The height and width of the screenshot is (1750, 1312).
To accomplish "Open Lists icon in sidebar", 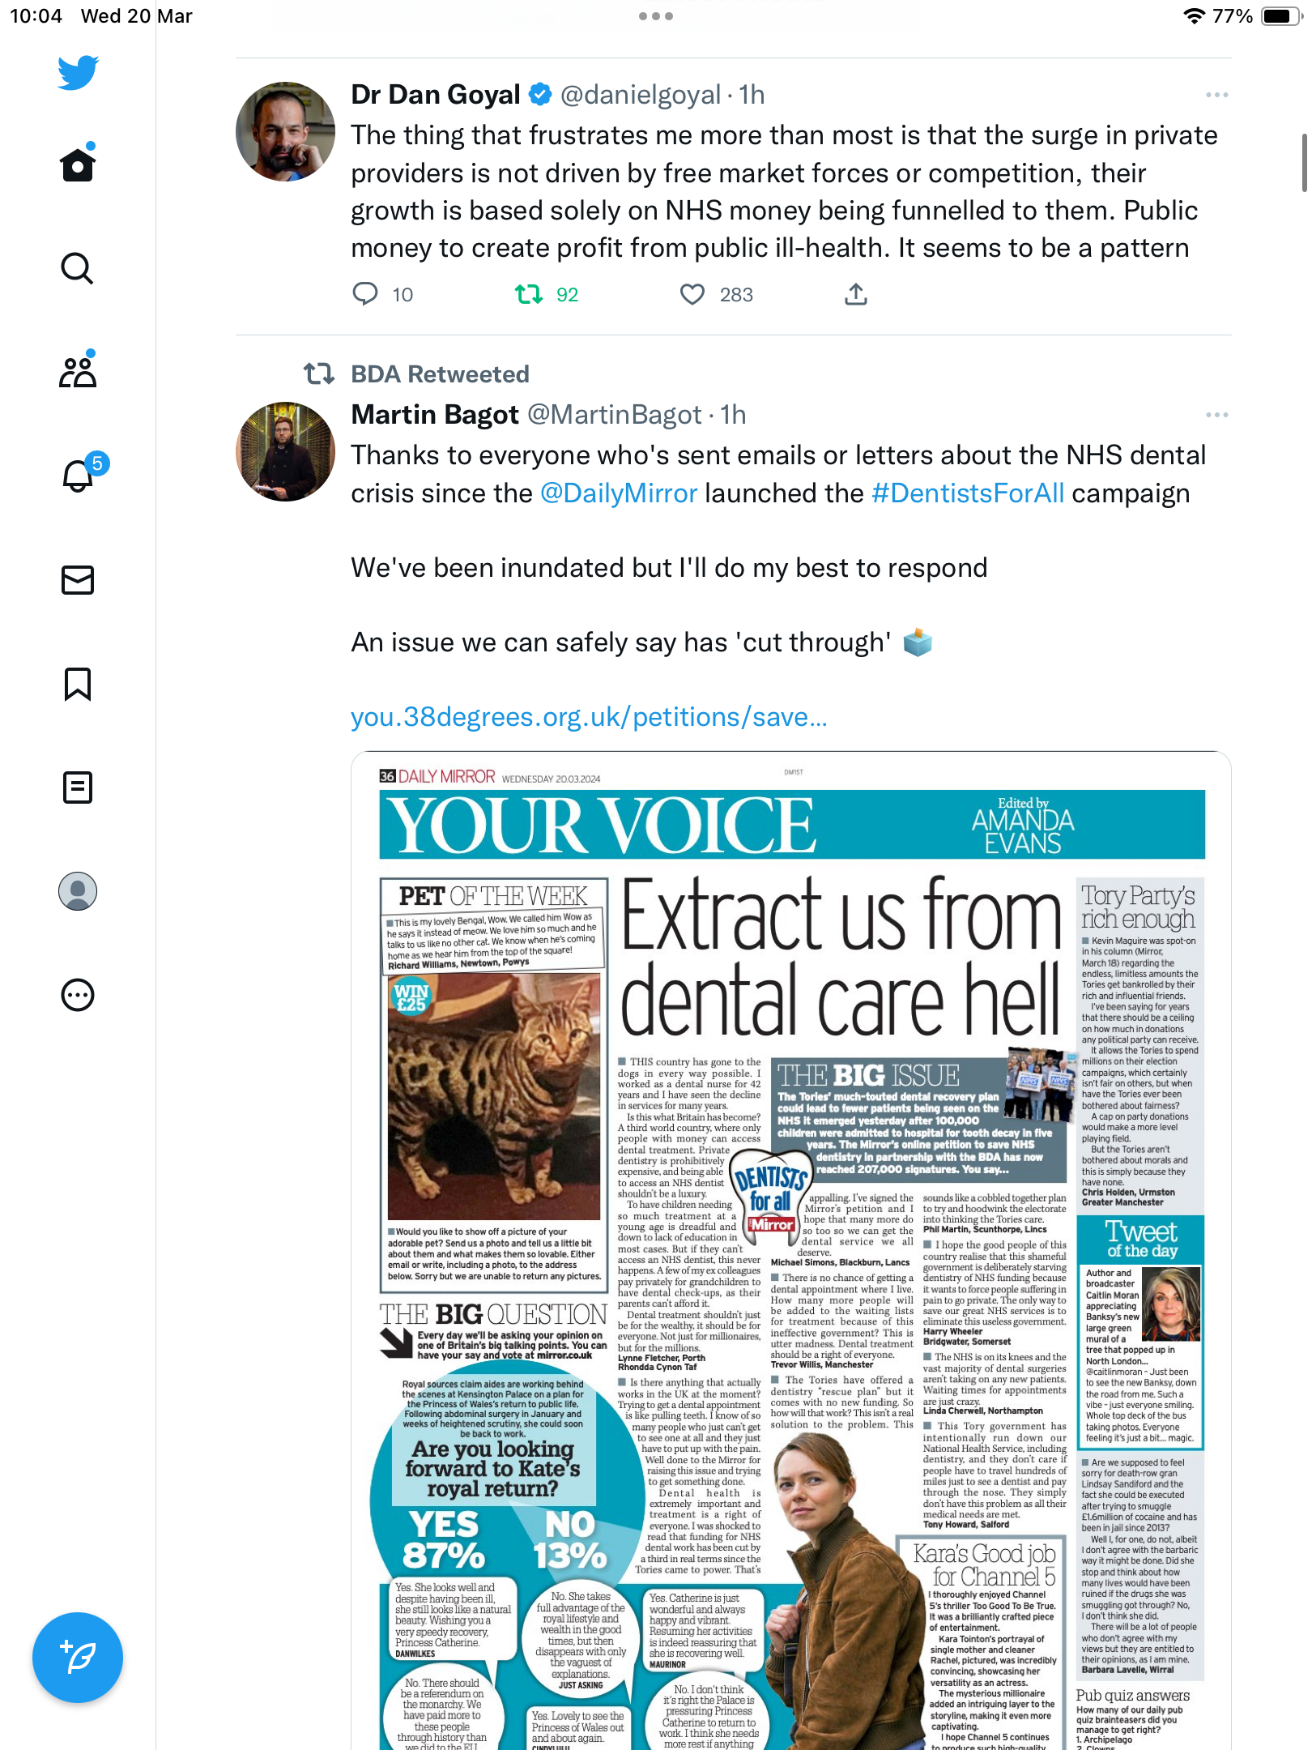I will pos(78,787).
